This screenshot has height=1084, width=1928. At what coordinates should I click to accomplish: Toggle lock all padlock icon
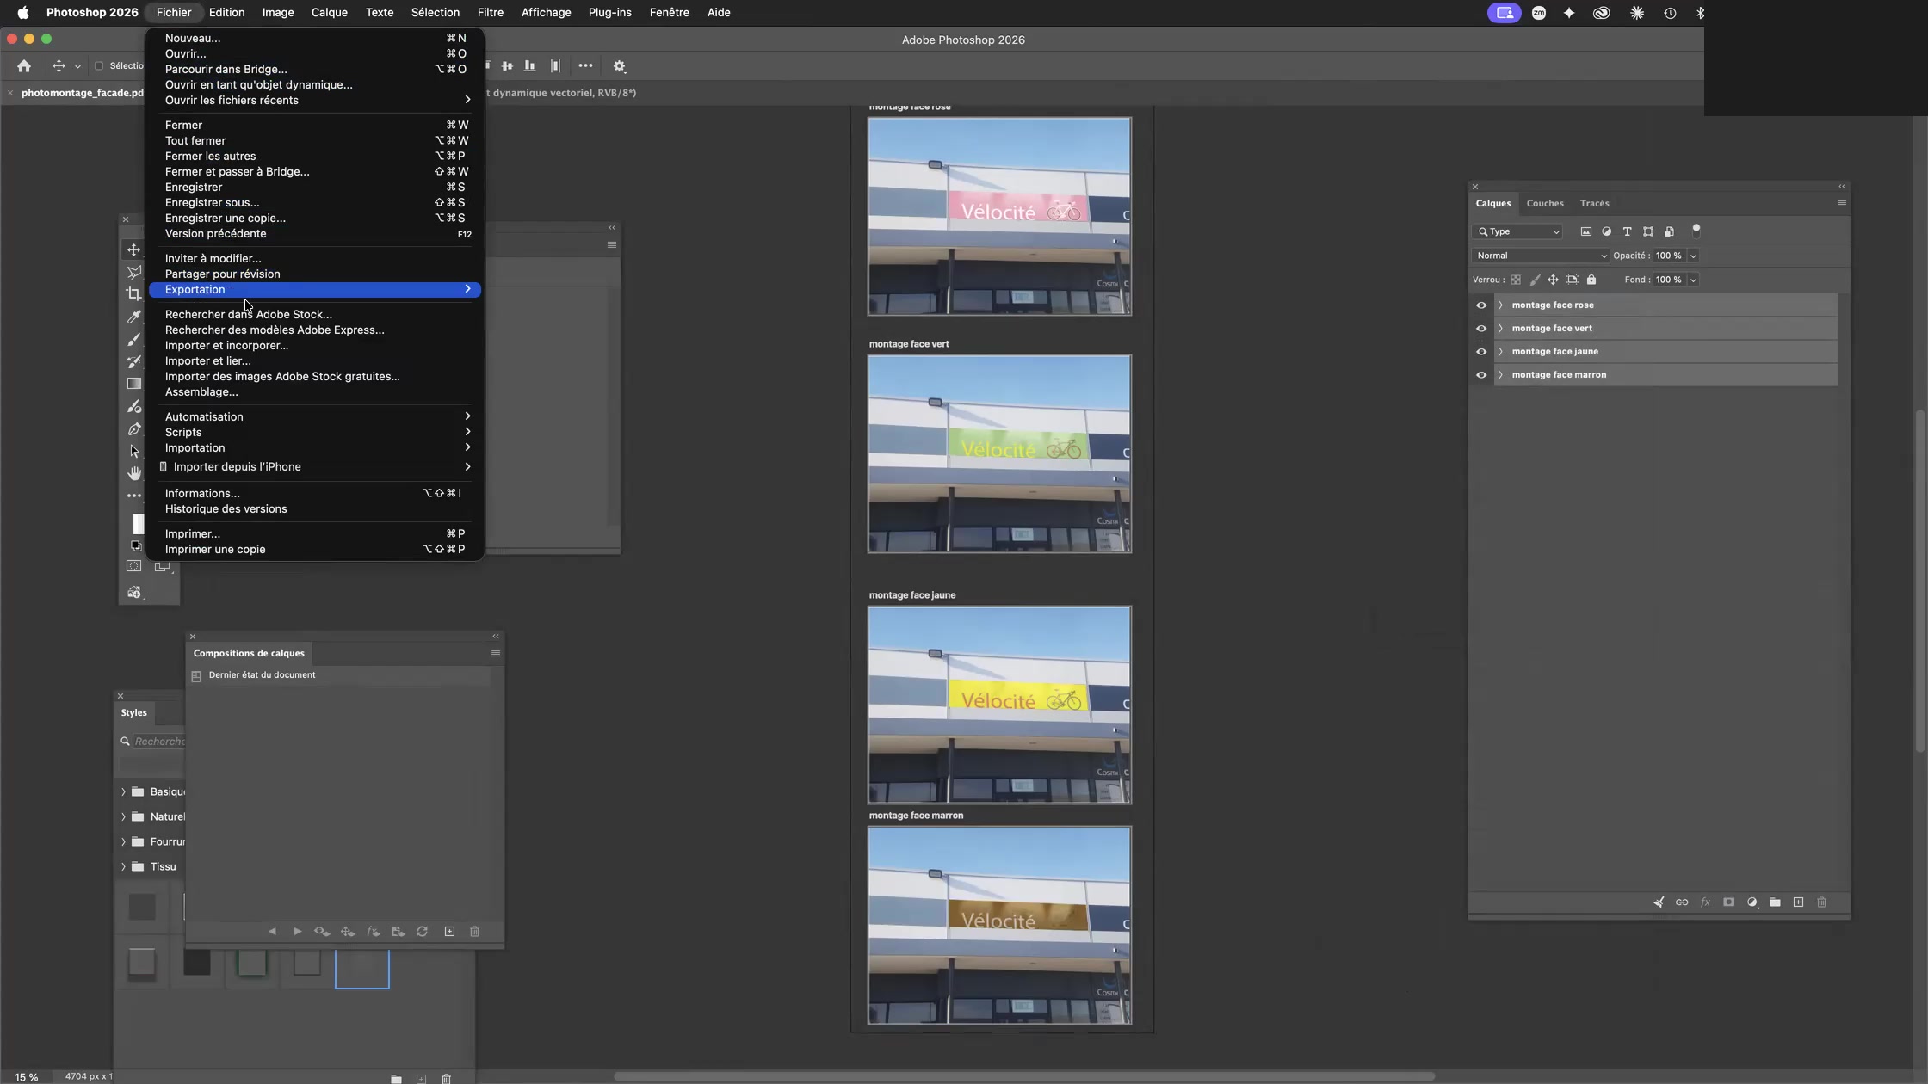point(1591,280)
